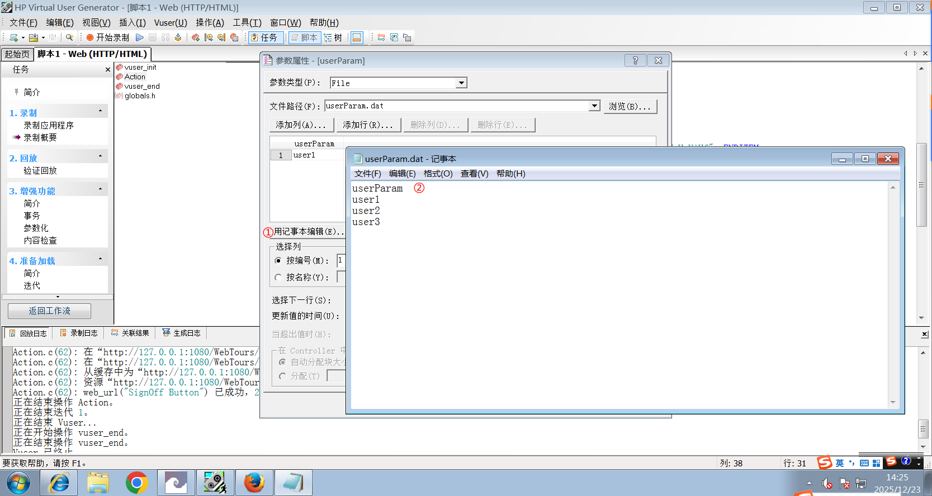Select the 按名称 radio button

pyautogui.click(x=278, y=277)
